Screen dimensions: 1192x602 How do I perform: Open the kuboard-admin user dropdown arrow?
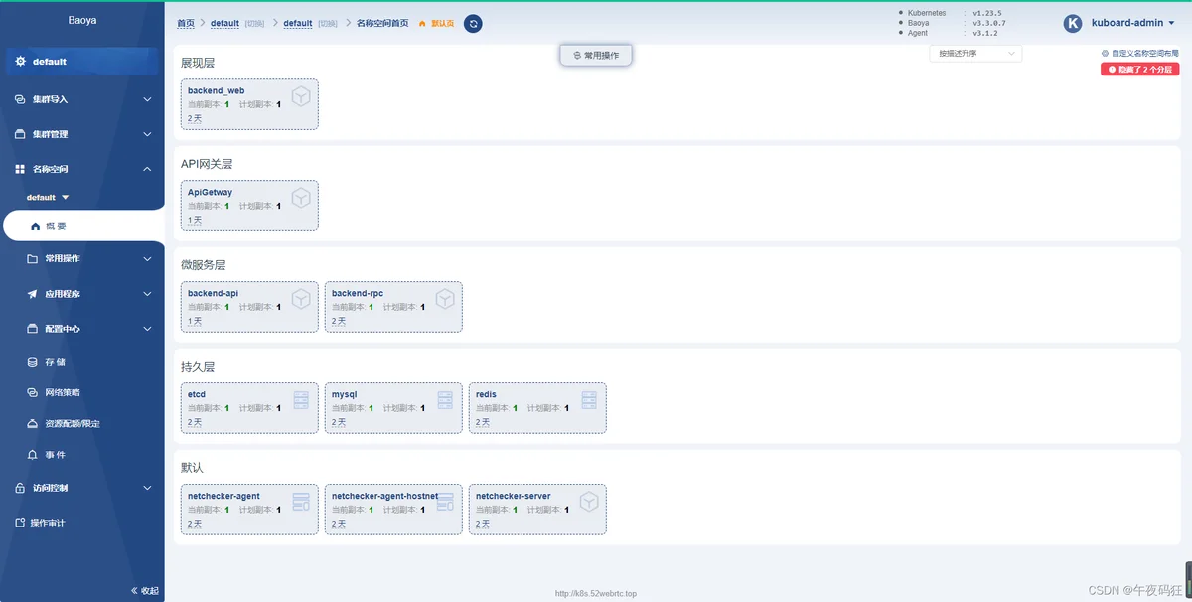click(x=1171, y=24)
